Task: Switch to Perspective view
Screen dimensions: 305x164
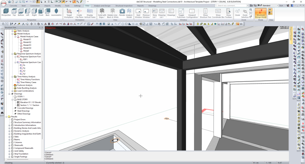Action: point(6,12)
